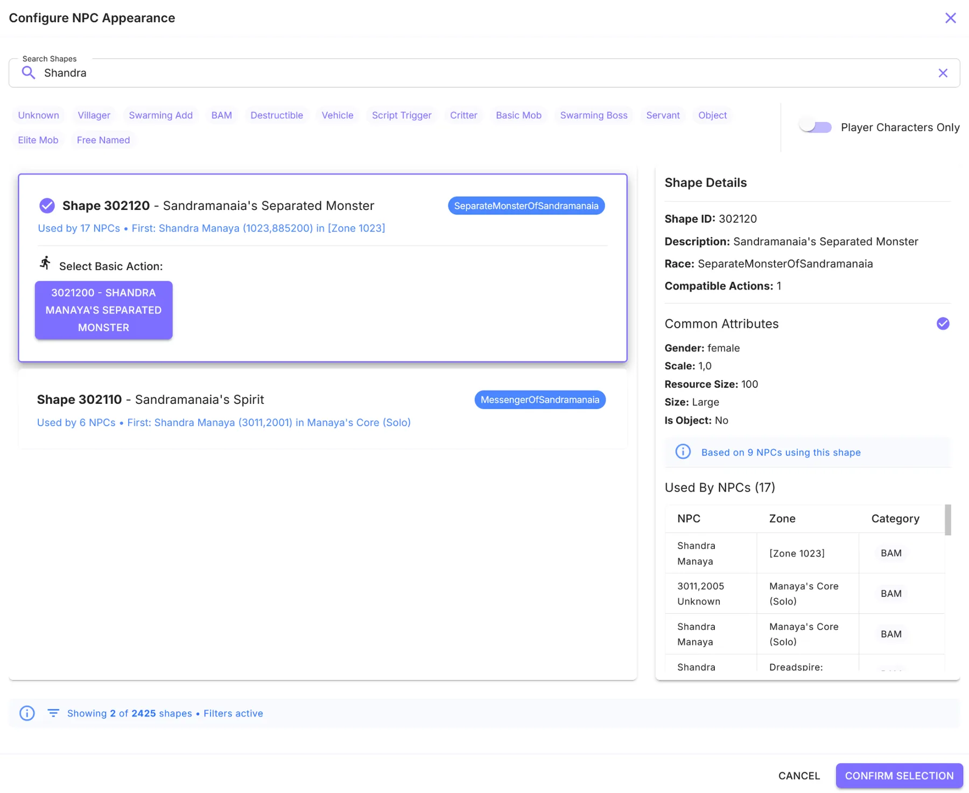Click the checkmark icon on Shape 302120
Viewport: 969px width, 793px height.
[47, 206]
